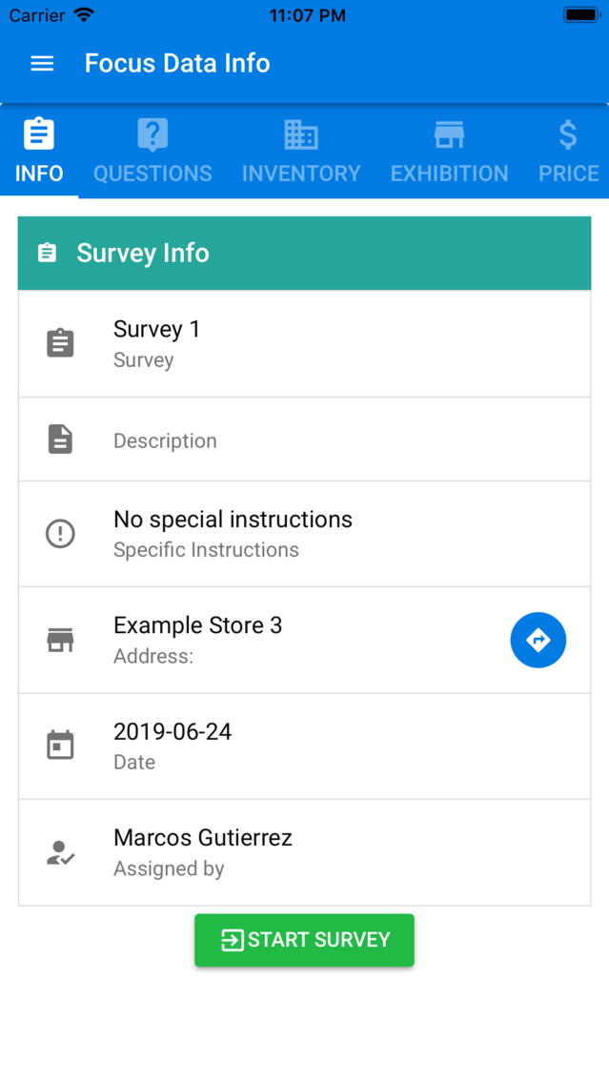
Task: Select the EXHIBITION tab
Action: pyautogui.click(x=450, y=152)
